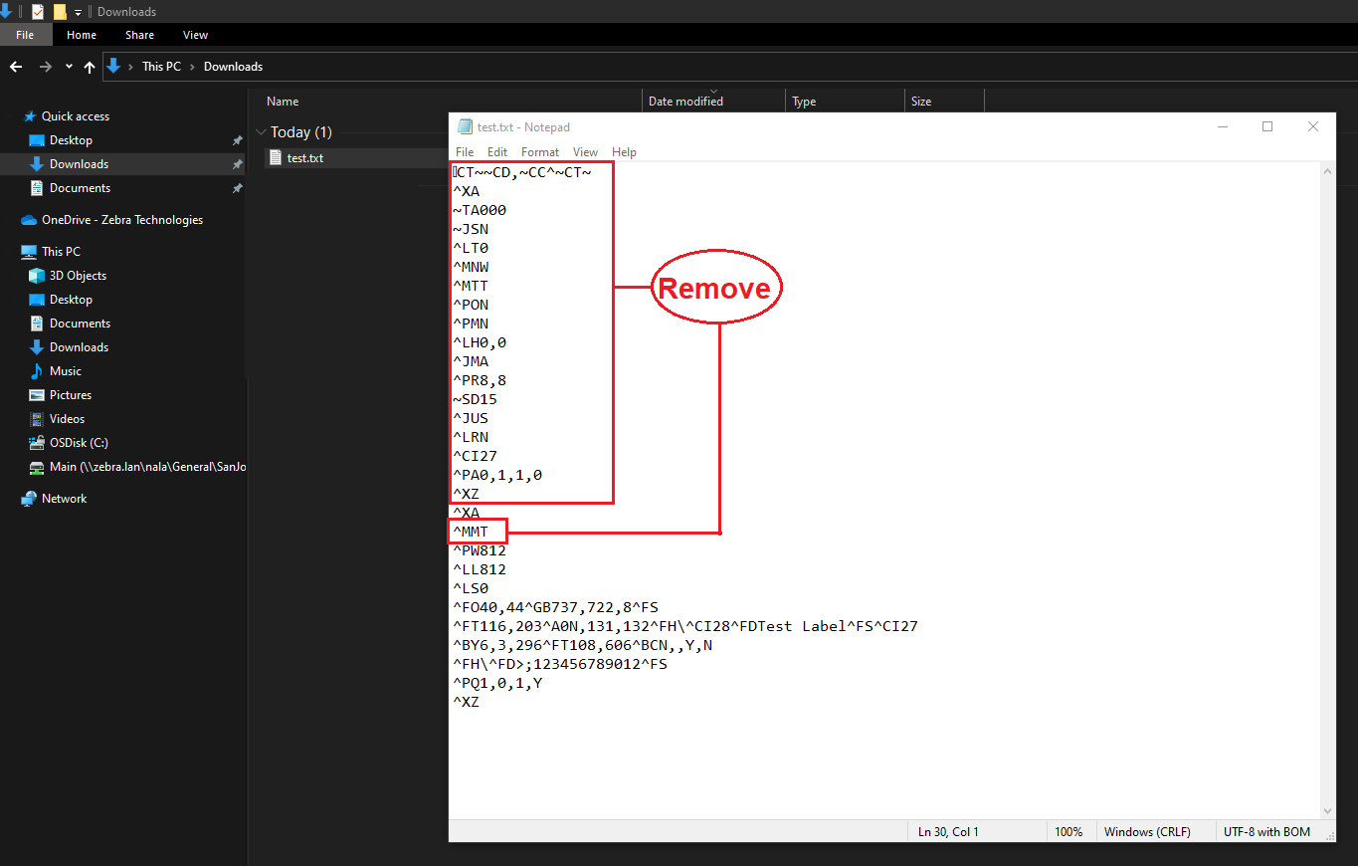Go up one folder level with the up arrow
Image resolution: width=1358 pixels, height=866 pixels.
(x=89, y=66)
